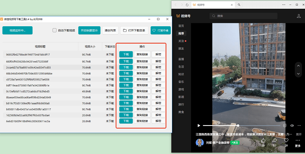Click the magnifier icon beside the tab
The image size is (305, 154).
[239, 5]
